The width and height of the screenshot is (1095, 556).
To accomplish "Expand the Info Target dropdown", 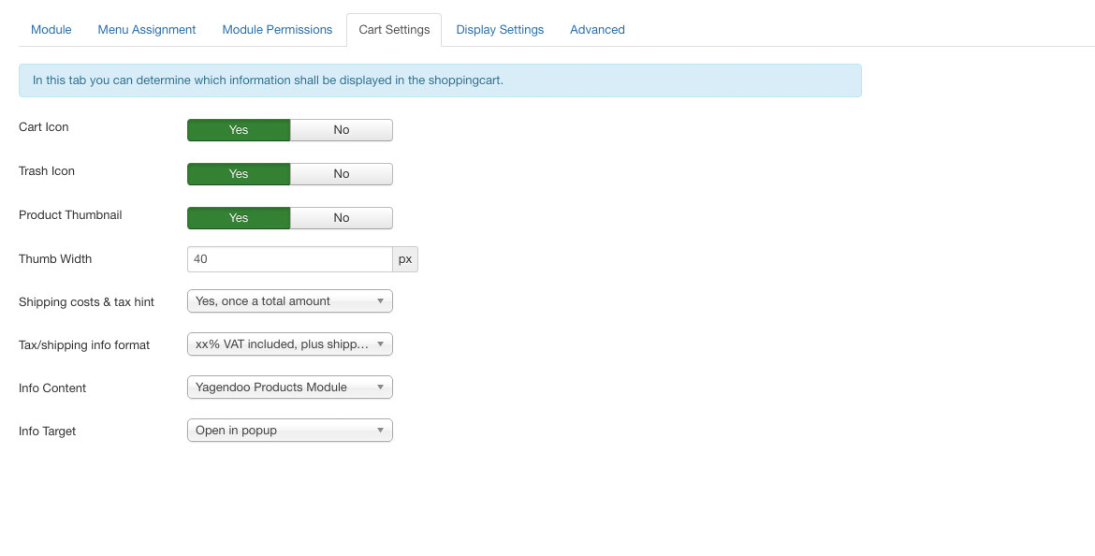I will pos(290,431).
